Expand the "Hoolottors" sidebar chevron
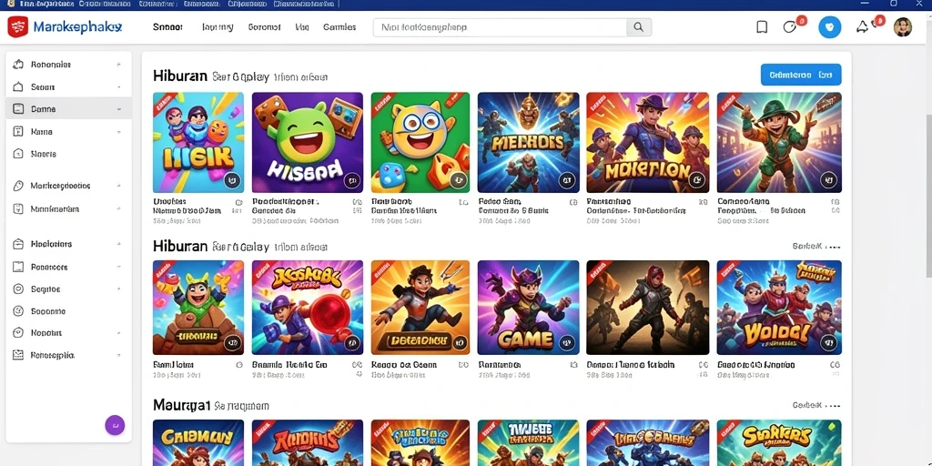 point(119,244)
